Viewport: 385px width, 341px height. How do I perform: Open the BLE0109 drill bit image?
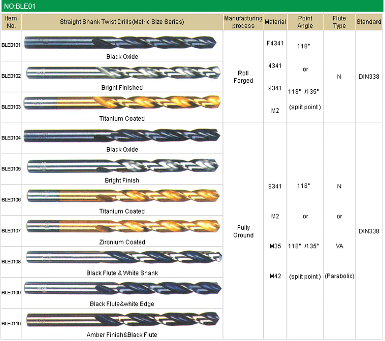point(122,289)
